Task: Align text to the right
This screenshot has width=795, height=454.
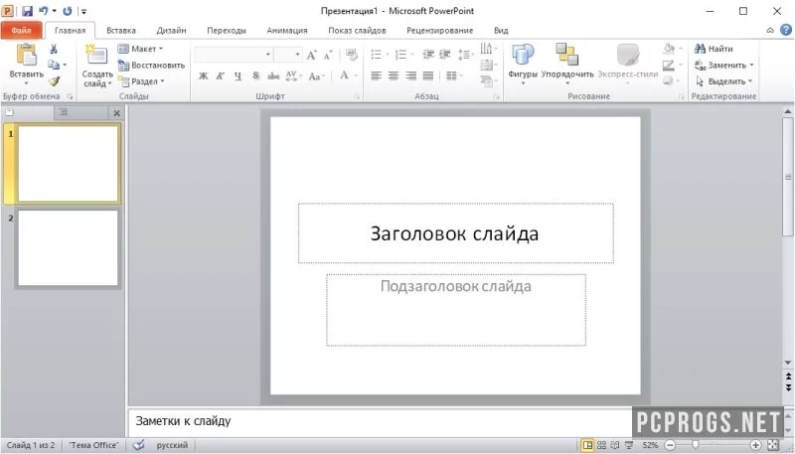Action: click(411, 76)
